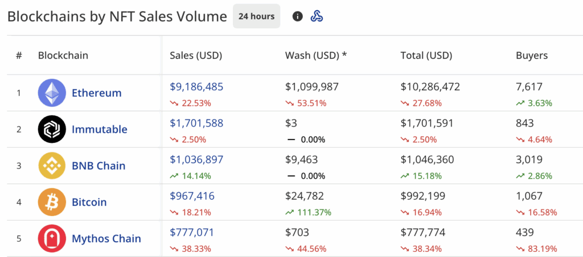This screenshot has height=257, width=583.
Task: Click the Ethereum logo icon
Action: click(52, 92)
